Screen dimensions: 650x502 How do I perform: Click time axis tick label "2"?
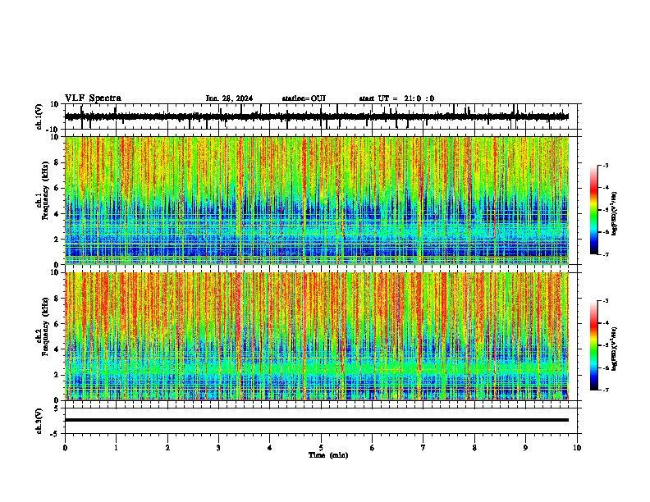(167, 448)
